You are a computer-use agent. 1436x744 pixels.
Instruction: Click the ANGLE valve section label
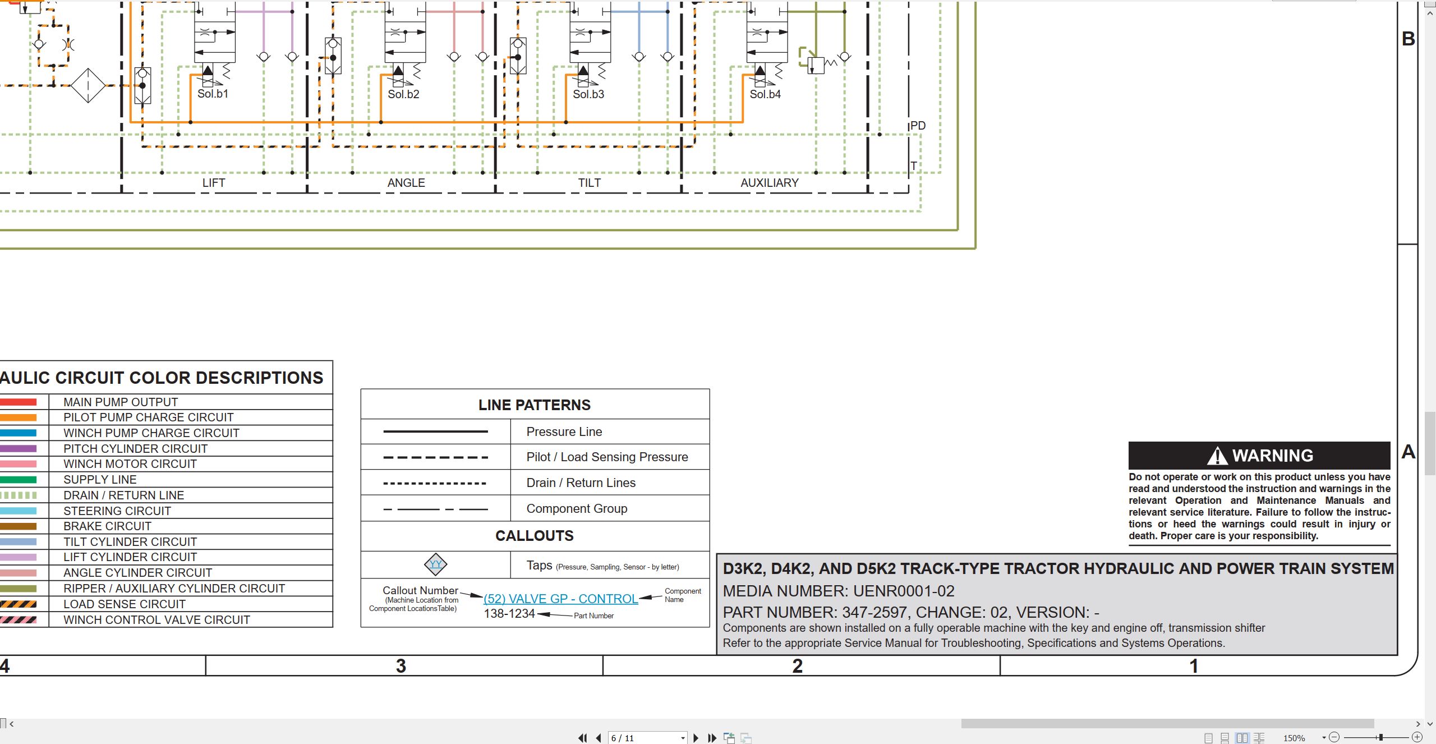pos(406,183)
